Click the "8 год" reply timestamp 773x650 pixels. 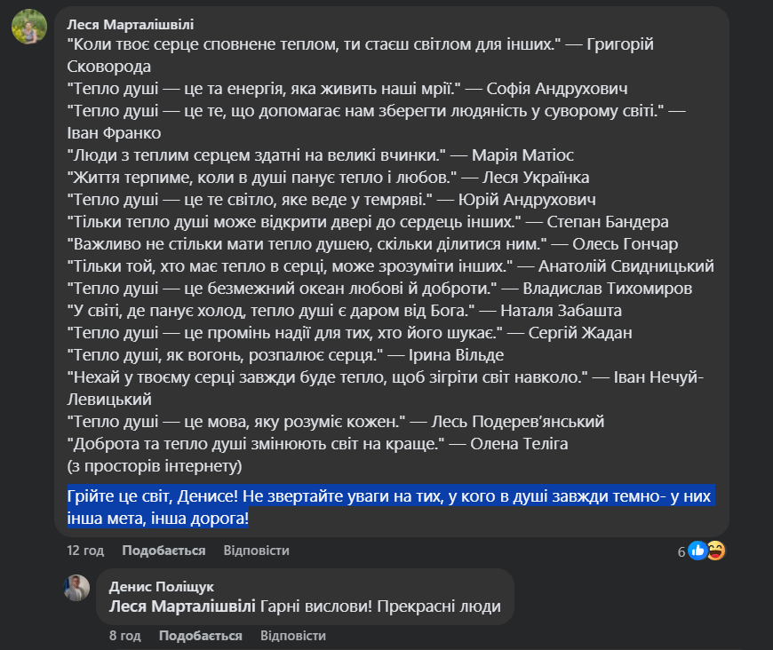(x=124, y=636)
